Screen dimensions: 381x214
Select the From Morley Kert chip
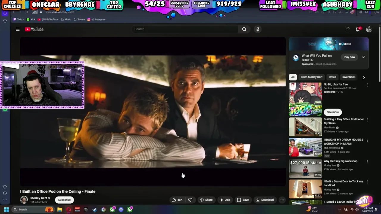pyautogui.click(x=311, y=77)
